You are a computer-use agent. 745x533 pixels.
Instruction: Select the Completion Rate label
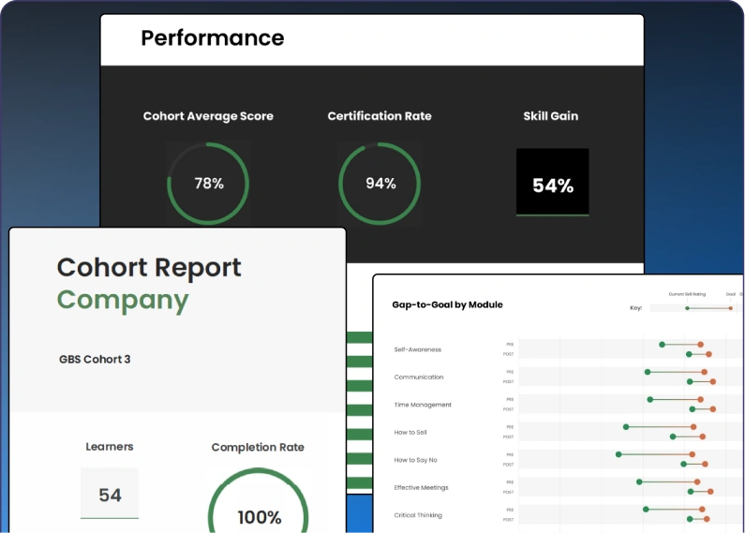(x=258, y=447)
